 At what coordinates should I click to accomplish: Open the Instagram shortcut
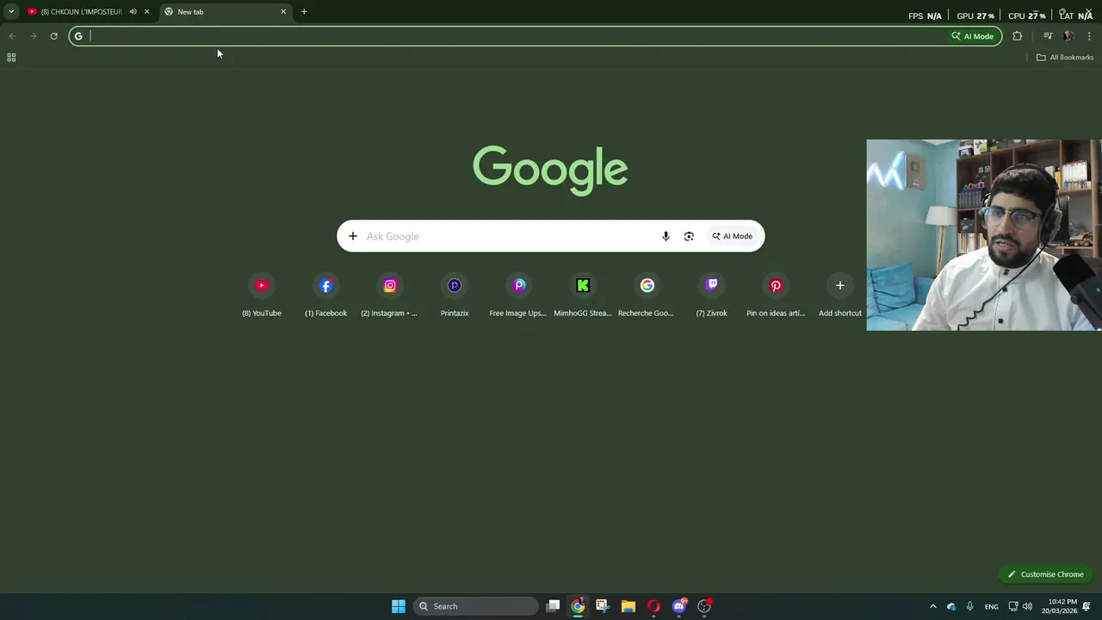point(390,295)
